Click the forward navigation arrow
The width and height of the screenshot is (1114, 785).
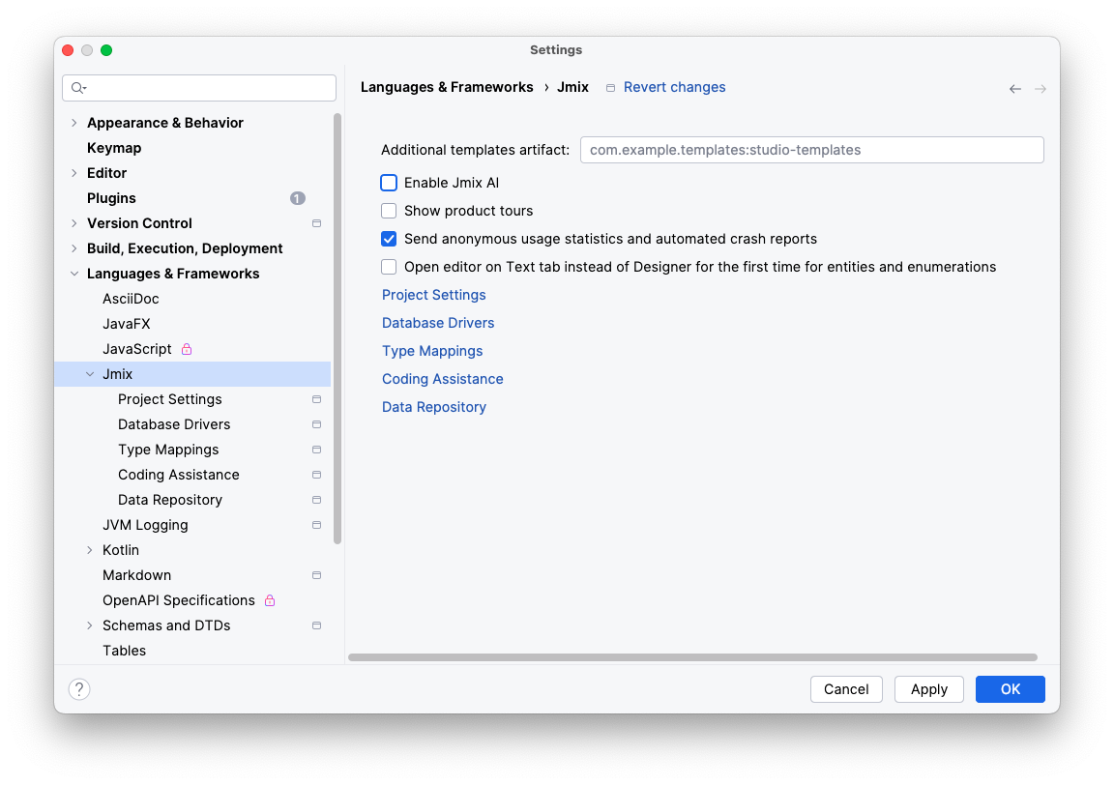tap(1040, 88)
